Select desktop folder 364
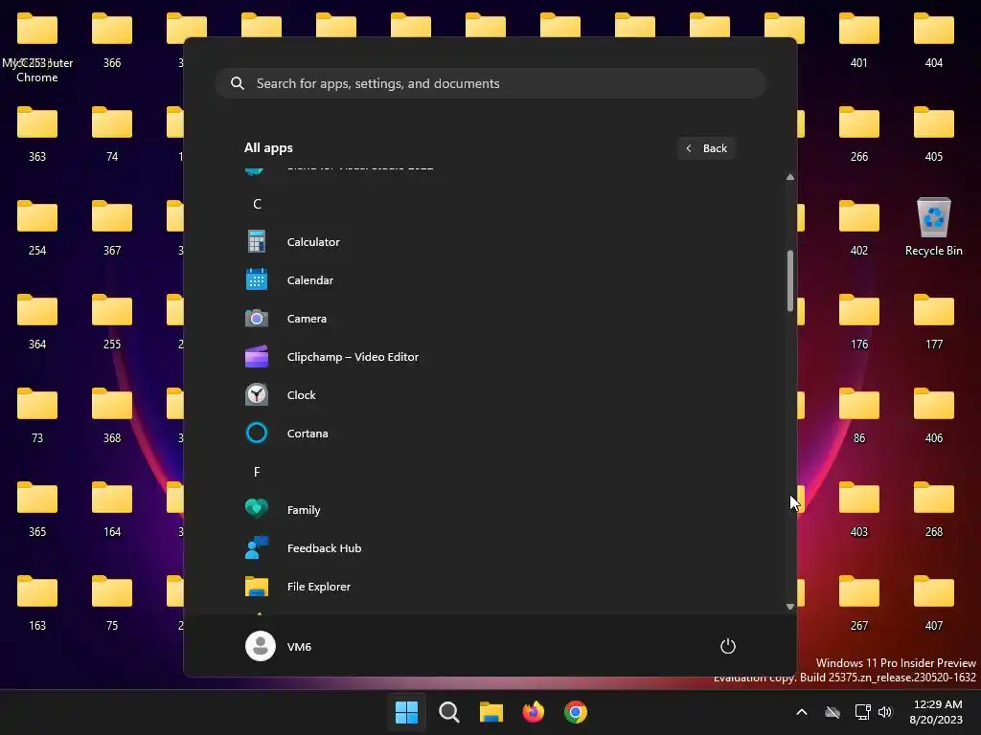 pyautogui.click(x=37, y=321)
